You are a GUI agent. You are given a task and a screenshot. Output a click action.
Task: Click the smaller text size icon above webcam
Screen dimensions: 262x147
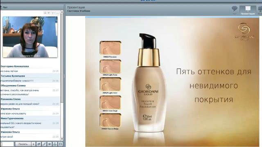(x=57, y=13)
